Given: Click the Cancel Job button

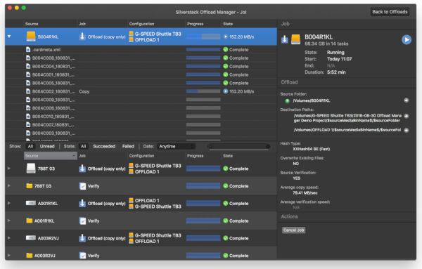Looking at the screenshot, I should click(x=293, y=230).
